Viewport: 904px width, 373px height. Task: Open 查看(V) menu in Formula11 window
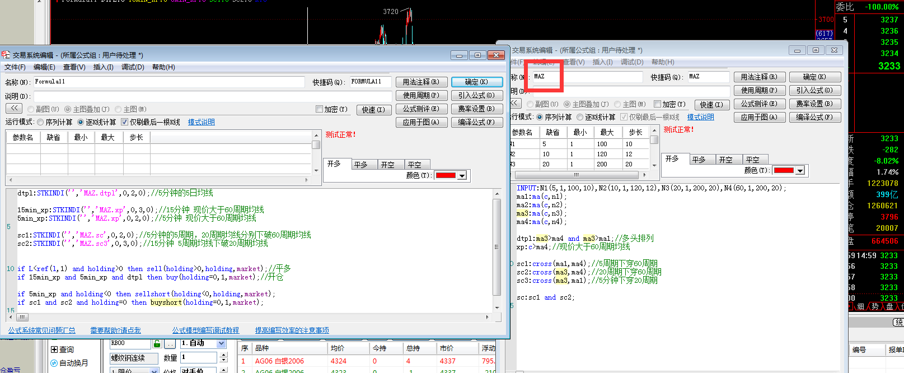click(x=74, y=67)
